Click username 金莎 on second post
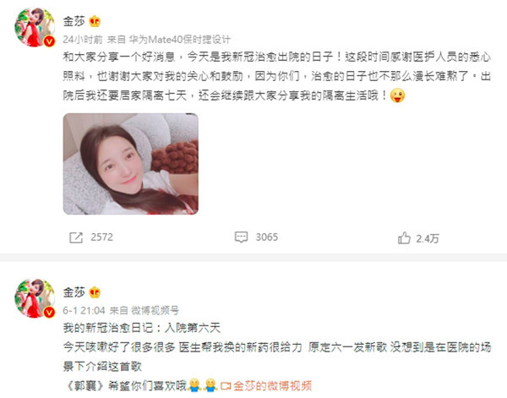This screenshot has height=398, width=507. [x=74, y=292]
